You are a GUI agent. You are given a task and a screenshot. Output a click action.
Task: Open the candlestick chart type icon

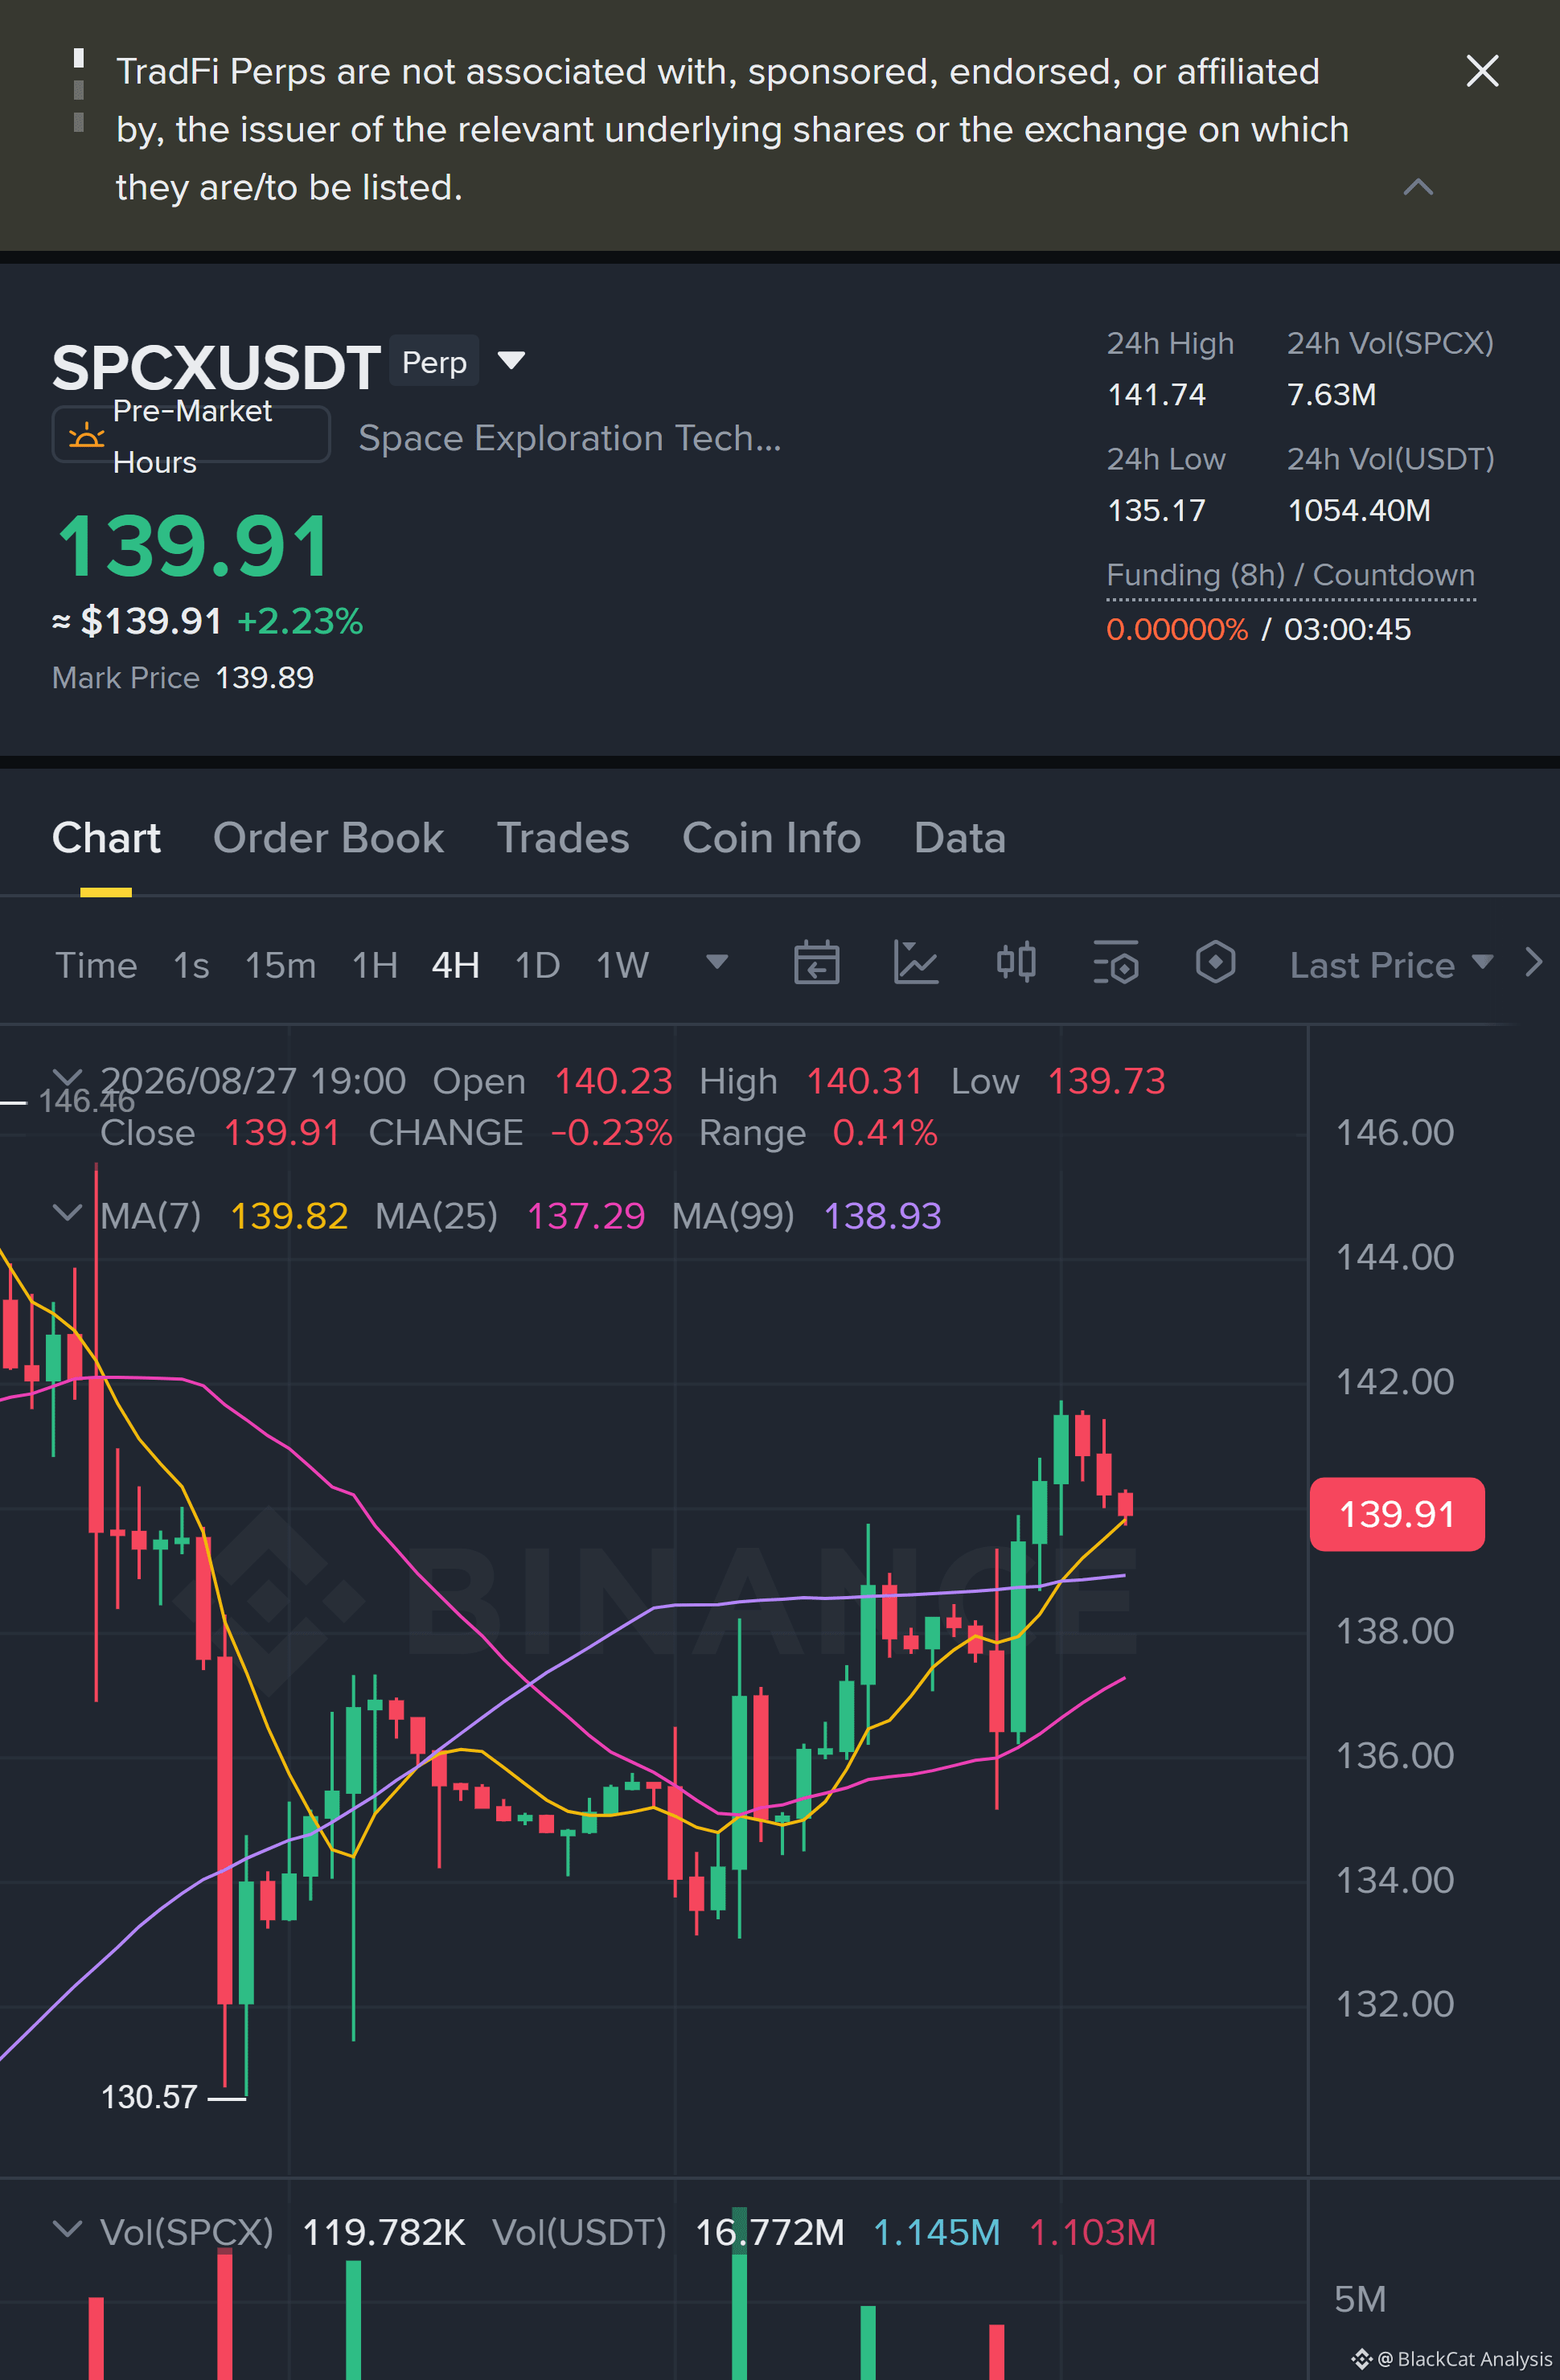[x=1016, y=963]
